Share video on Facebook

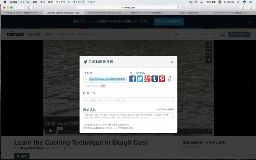coord(132,79)
